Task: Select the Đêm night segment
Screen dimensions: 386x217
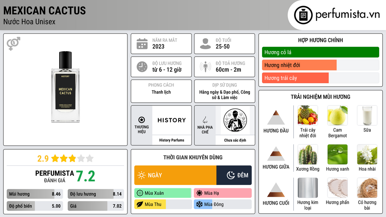Action: (234, 175)
